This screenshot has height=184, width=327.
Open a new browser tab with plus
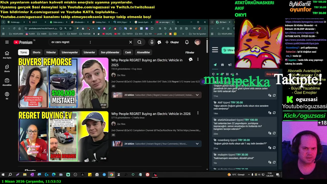pos(178,22)
